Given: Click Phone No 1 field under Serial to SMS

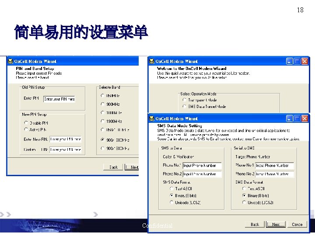Looking at the screenshot, I should pos(274,166).
